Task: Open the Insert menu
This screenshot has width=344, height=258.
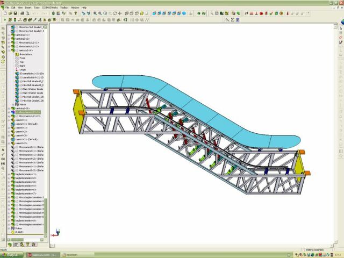Action: 28,8
